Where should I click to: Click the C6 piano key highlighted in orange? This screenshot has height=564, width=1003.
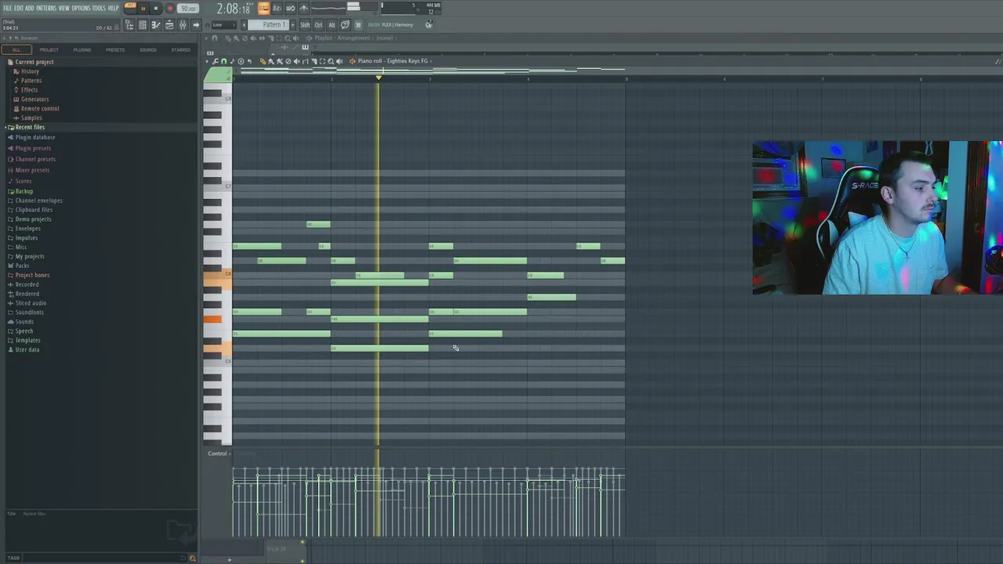pos(217,276)
